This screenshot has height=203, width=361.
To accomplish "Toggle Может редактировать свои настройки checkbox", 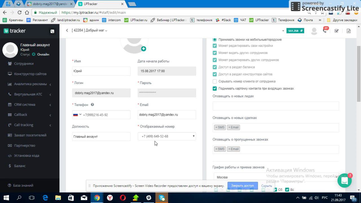I will point(215,46).
